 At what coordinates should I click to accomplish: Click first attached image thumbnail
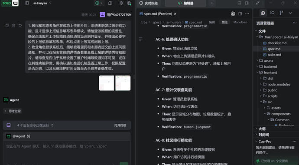[x=107, y=83]
